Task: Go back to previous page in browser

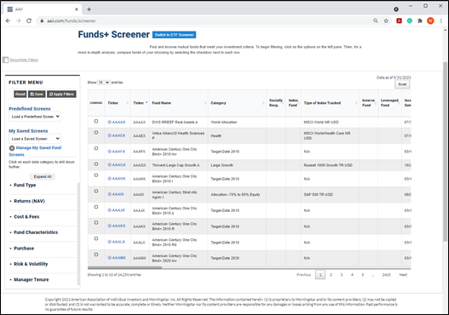Action: 8,21
